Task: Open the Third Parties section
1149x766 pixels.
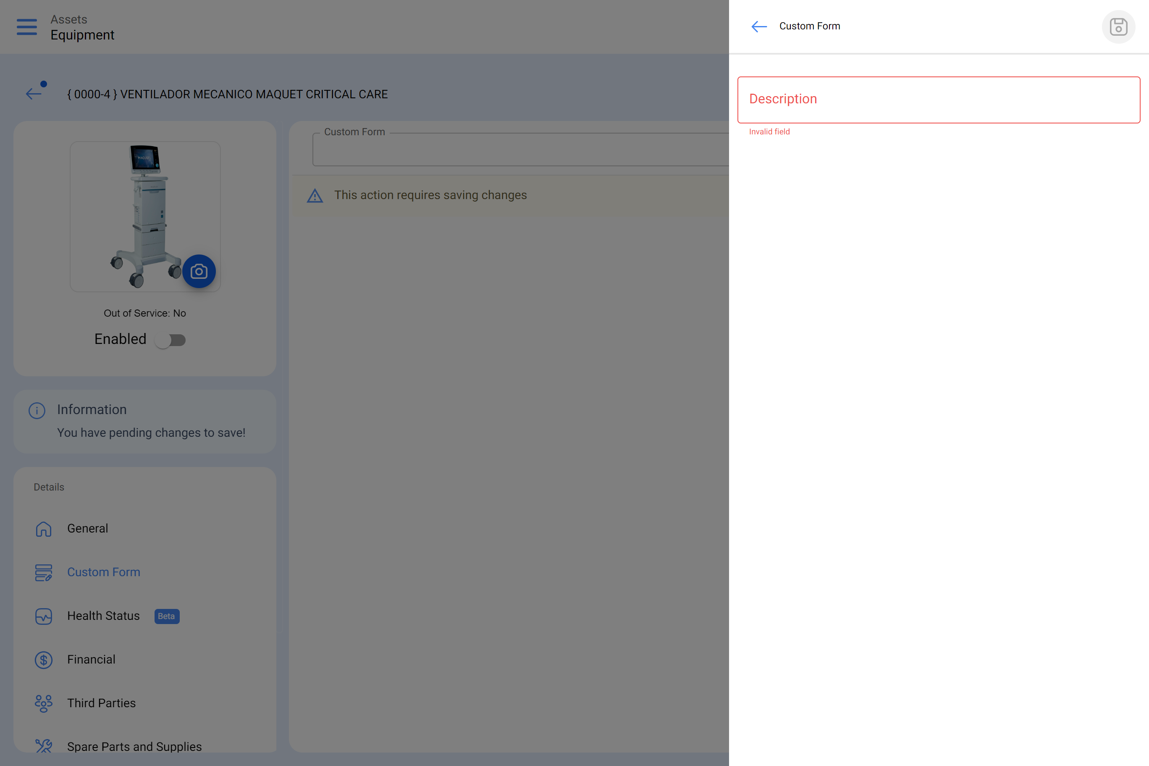Action: pyautogui.click(x=144, y=703)
